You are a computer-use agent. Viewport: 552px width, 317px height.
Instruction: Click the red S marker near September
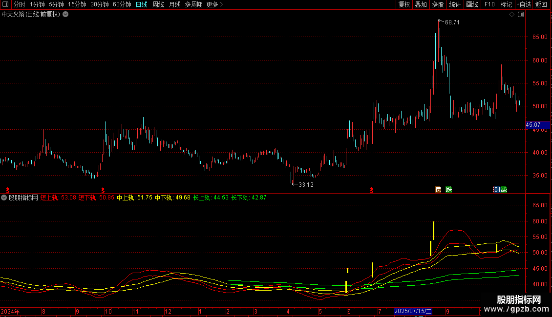pos(103,190)
